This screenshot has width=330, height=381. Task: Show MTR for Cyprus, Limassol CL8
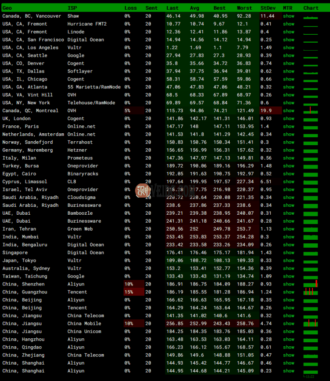pyautogui.click(x=289, y=182)
